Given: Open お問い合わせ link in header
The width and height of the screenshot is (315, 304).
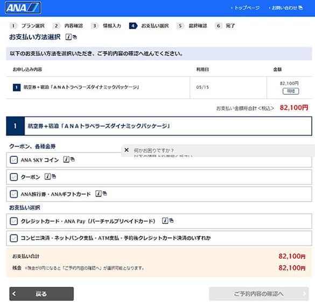Looking at the screenshot, I should 285,8.
